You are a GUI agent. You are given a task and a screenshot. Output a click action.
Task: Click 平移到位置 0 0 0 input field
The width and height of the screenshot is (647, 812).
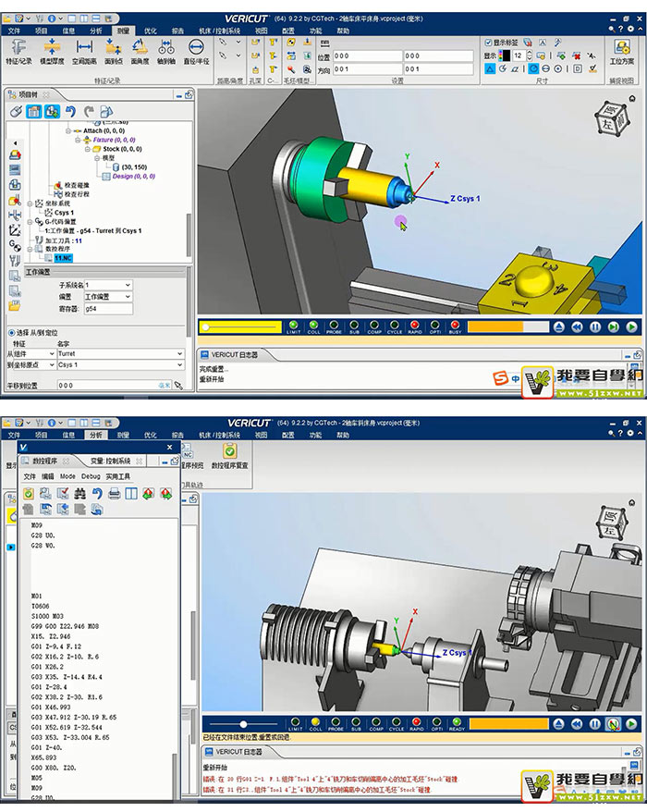(114, 386)
